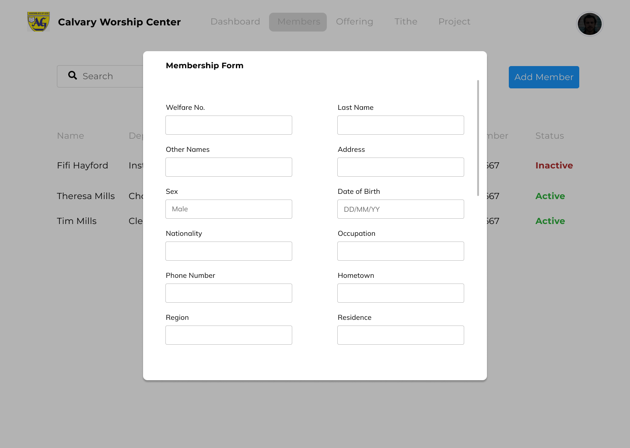
Task: Go to the Dashboard section
Action: click(235, 21)
